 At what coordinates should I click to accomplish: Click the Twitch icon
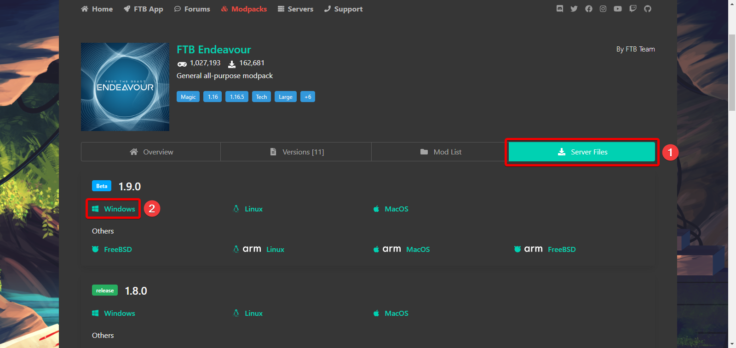coord(633,9)
